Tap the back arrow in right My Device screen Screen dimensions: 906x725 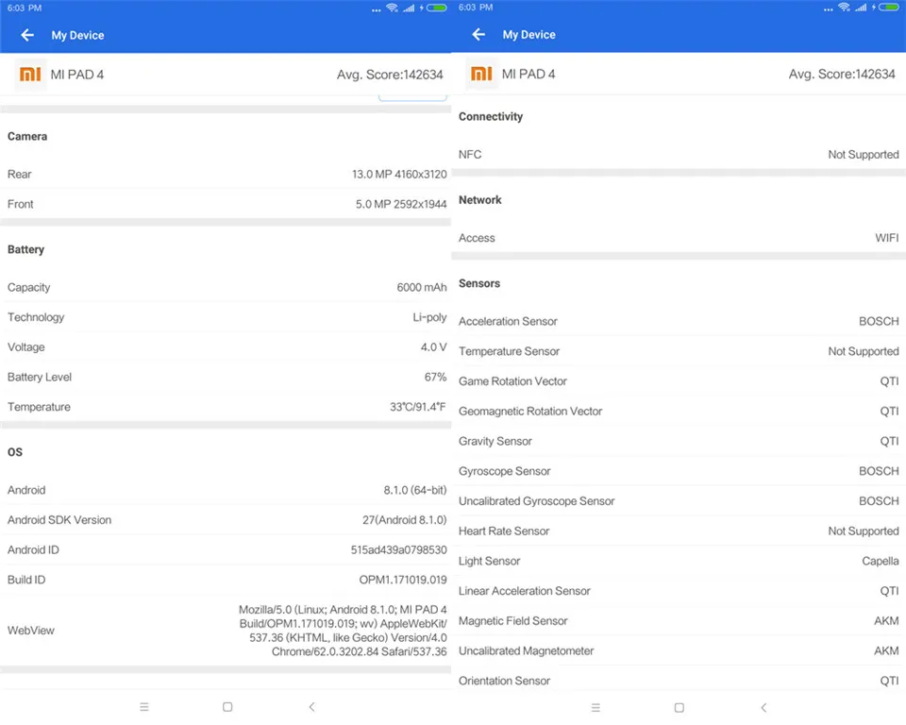pos(478,35)
